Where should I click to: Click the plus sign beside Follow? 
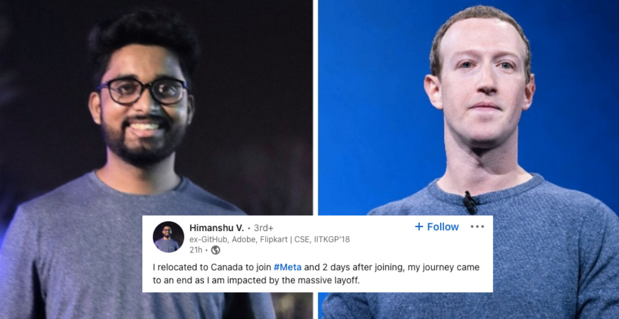coord(419,227)
